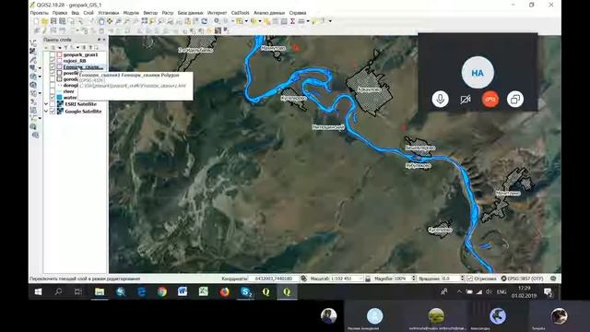Toggle visibility of water layer
The image size is (590, 332).
(x=53, y=98)
